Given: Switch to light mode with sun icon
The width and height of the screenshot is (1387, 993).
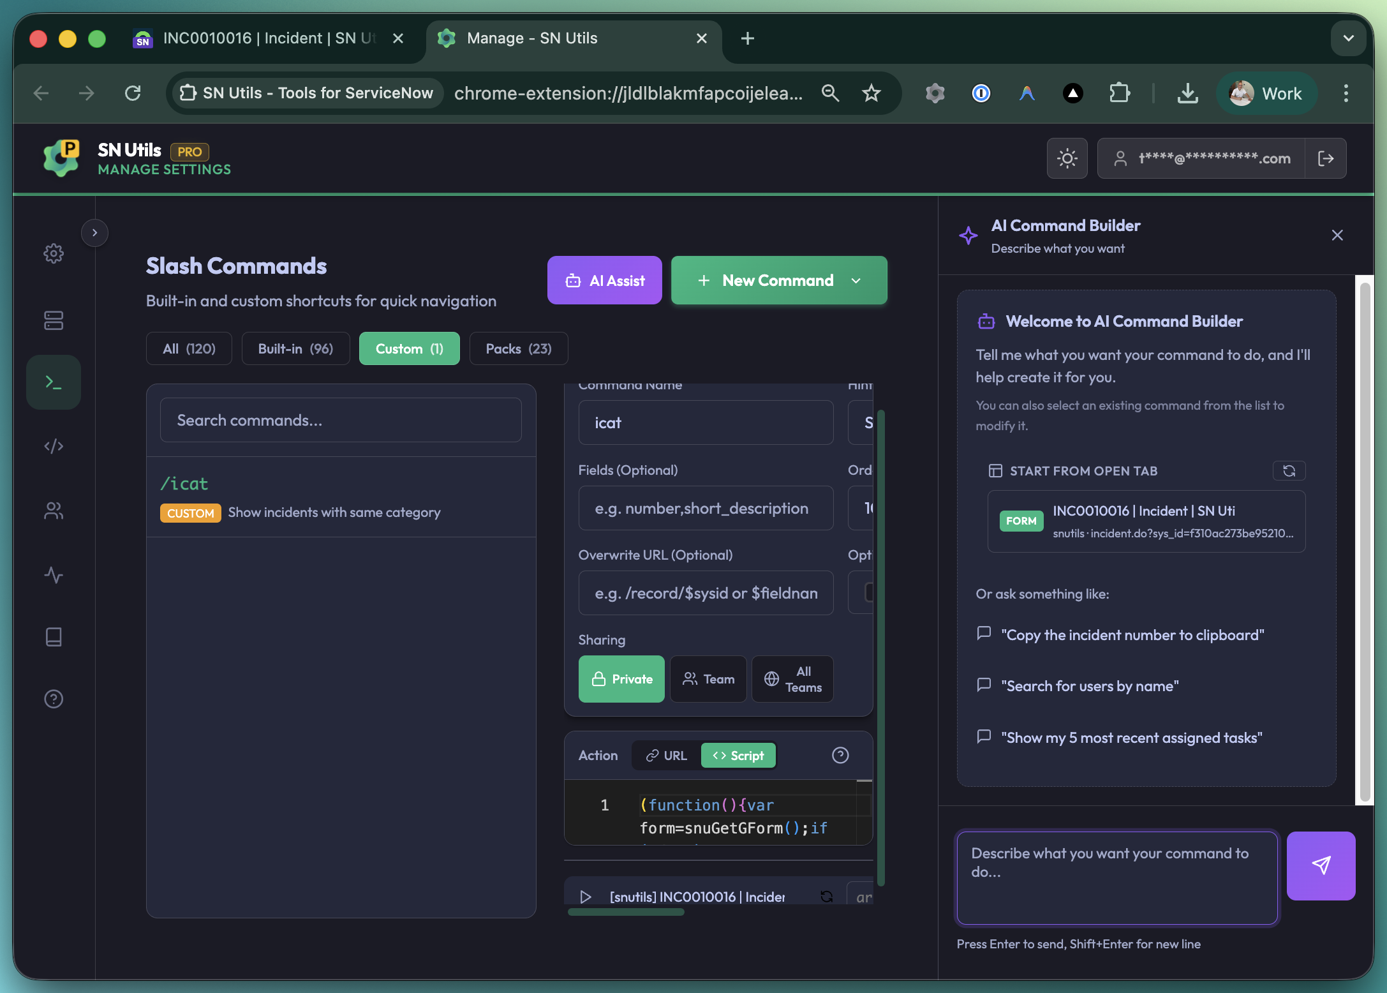Looking at the screenshot, I should (1067, 158).
